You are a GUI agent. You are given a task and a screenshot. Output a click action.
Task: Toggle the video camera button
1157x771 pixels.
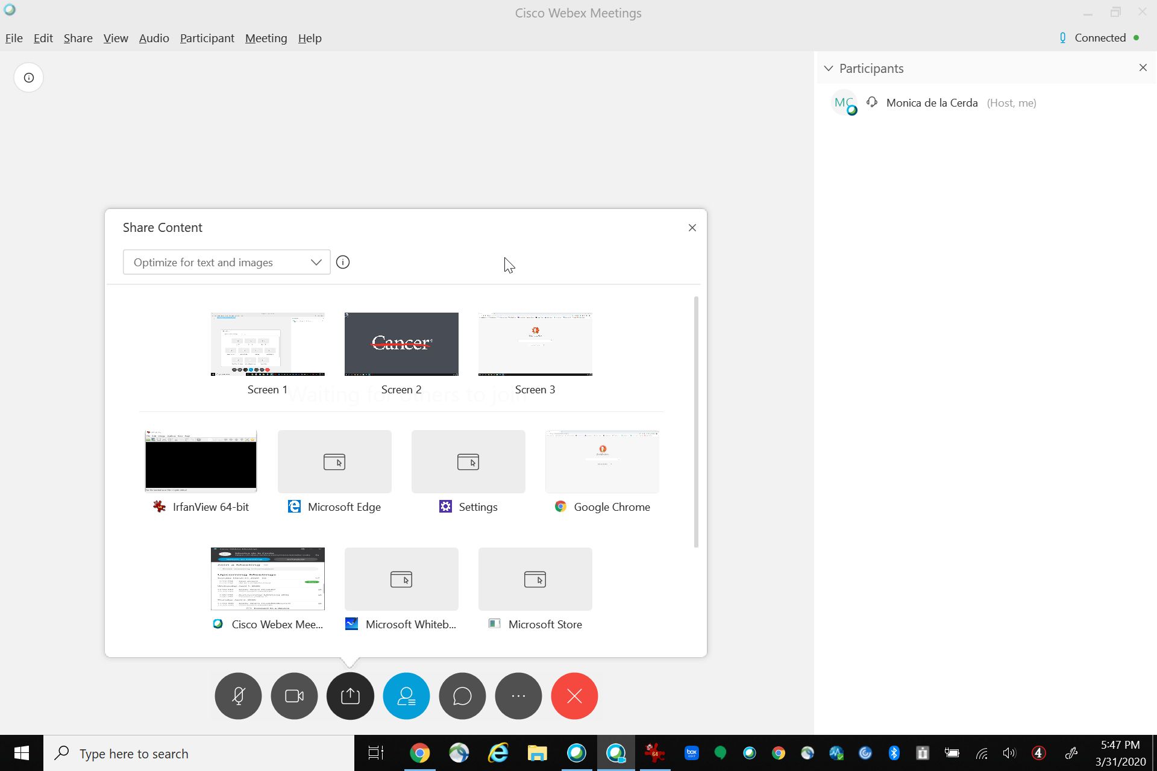[294, 696]
